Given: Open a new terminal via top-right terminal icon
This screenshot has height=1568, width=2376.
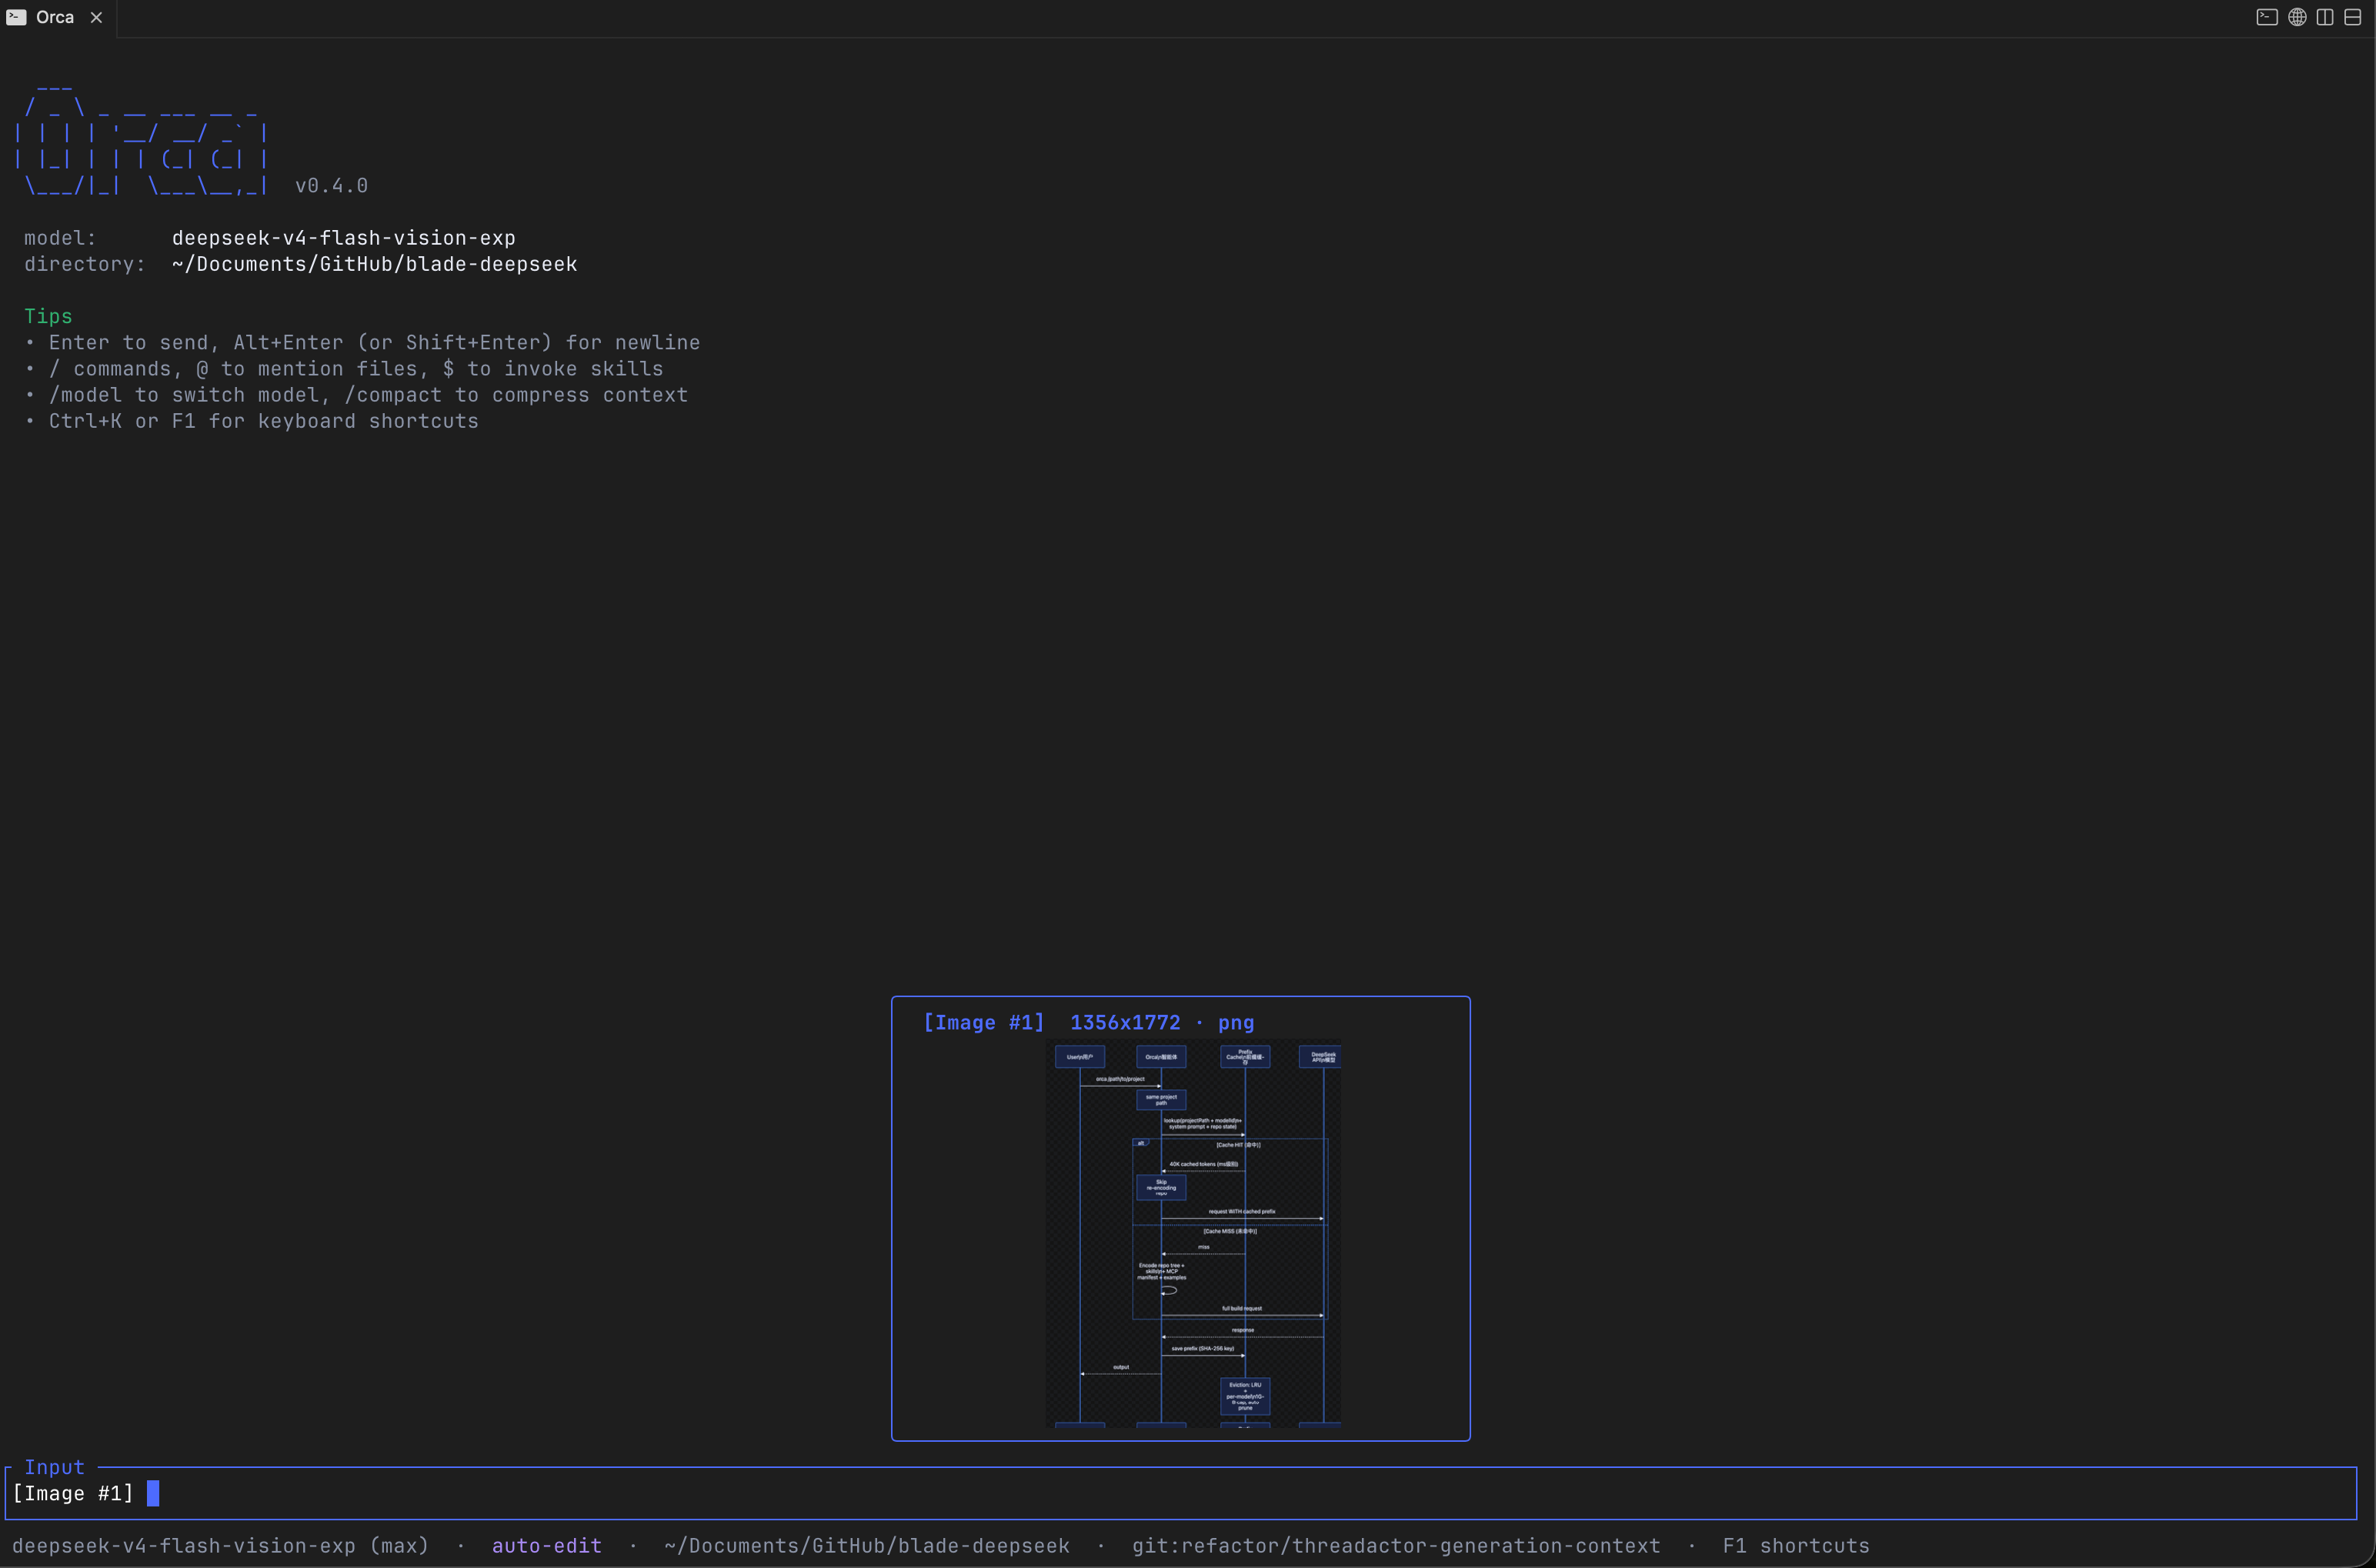Looking at the screenshot, I should click(x=2266, y=17).
